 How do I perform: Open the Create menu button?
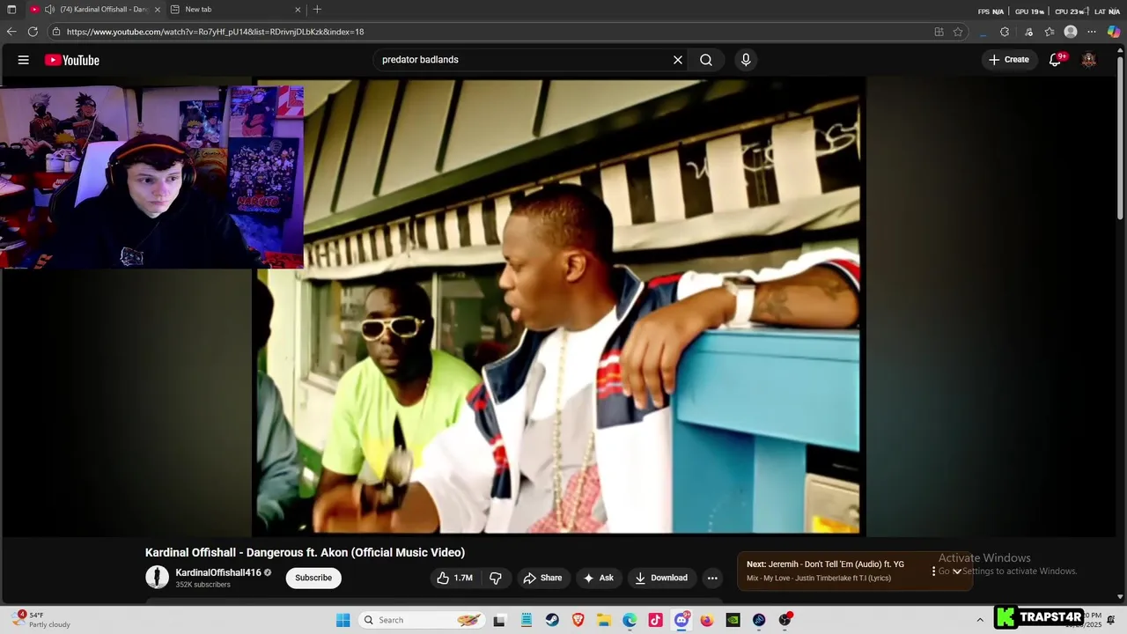pyautogui.click(x=1009, y=60)
